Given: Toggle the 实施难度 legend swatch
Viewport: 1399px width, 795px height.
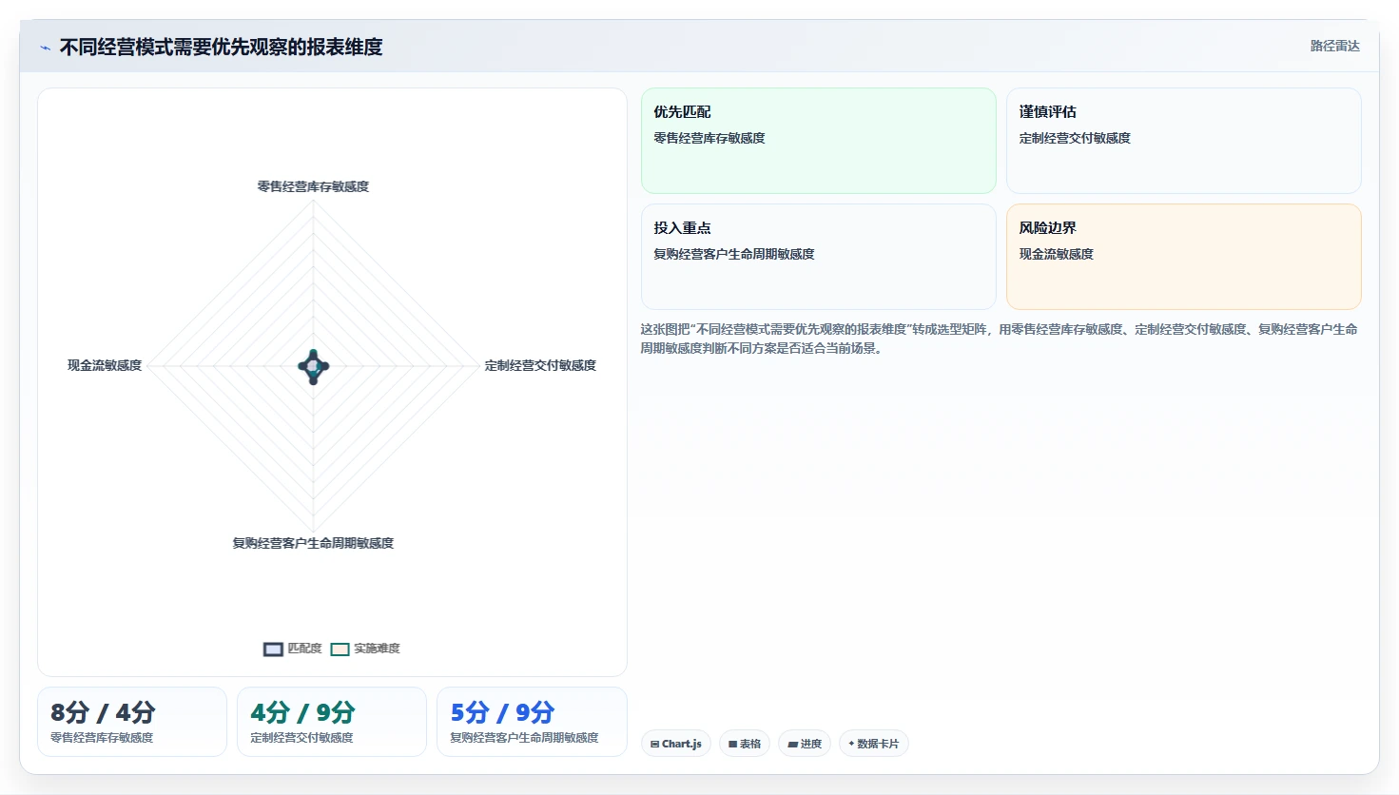Looking at the screenshot, I should pyautogui.click(x=340, y=650).
